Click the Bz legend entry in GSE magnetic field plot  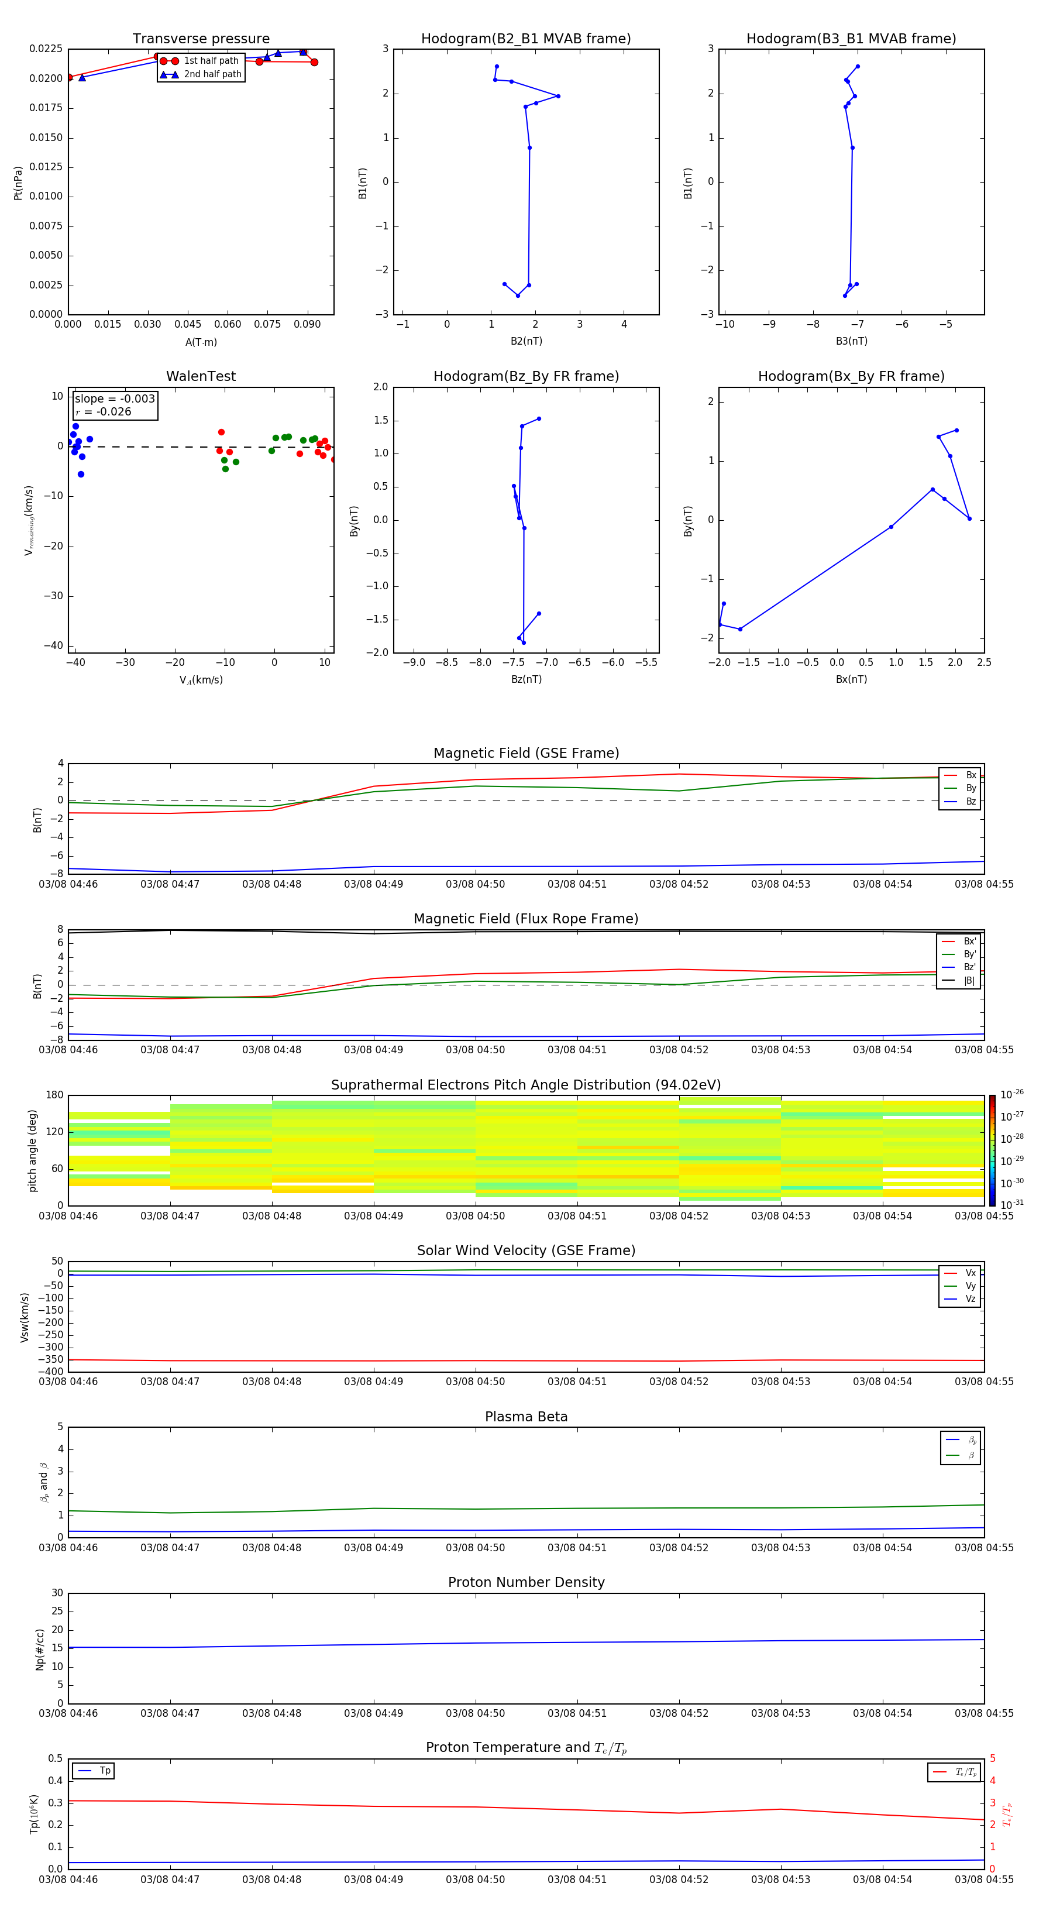[959, 801]
